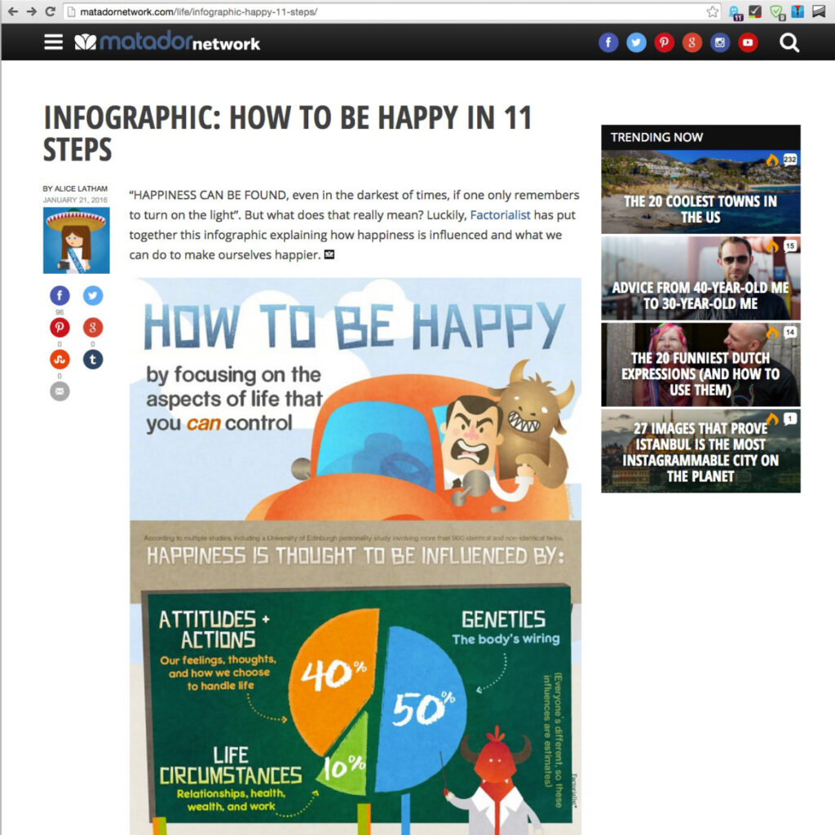
Task: Share article via the email icon
Action: pyautogui.click(x=60, y=391)
